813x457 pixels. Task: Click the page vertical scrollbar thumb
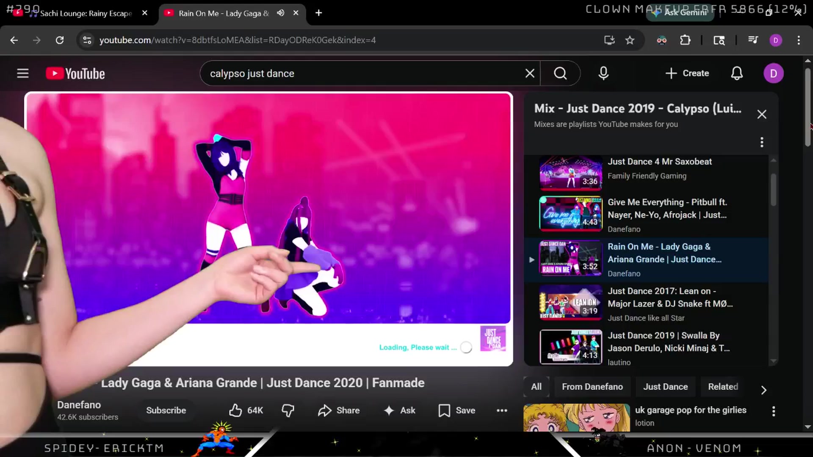point(808,107)
